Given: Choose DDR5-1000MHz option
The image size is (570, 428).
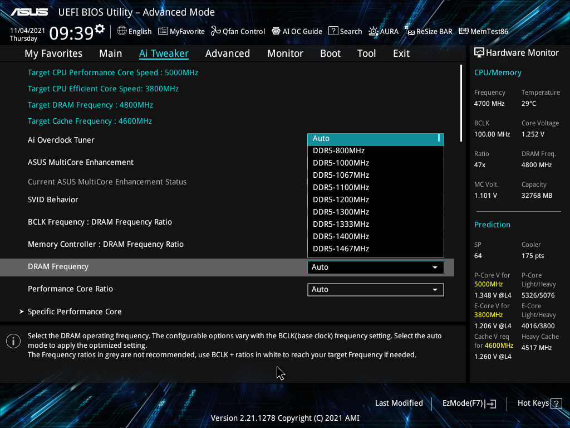Looking at the screenshot, I should point(376,163).
